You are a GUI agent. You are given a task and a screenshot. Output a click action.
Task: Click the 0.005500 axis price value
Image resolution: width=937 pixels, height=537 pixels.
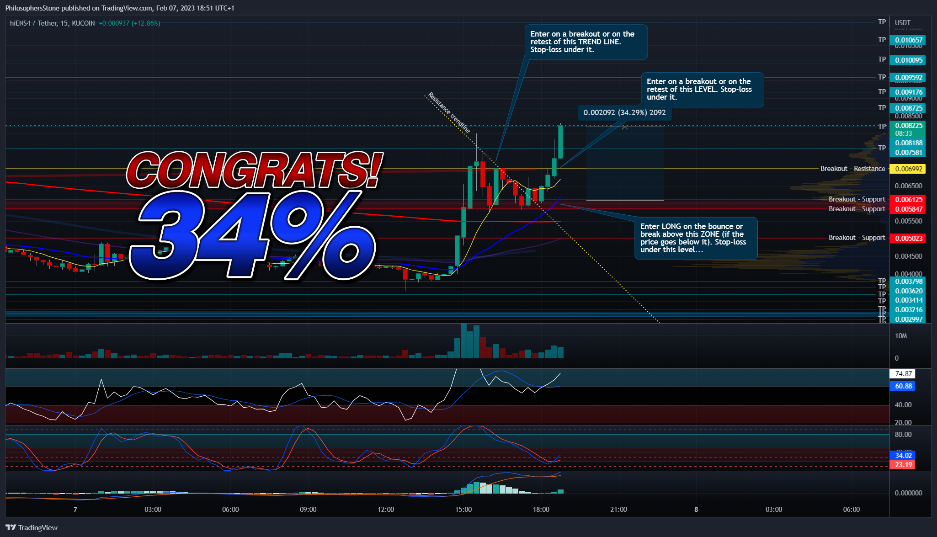pyautogui.click(x=908, y=221)
